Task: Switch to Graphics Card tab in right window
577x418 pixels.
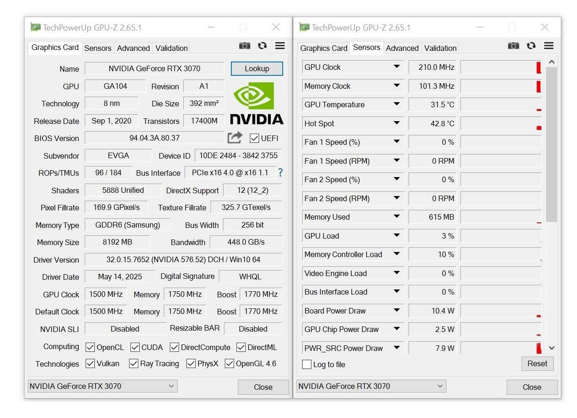Action: point(323,48)
